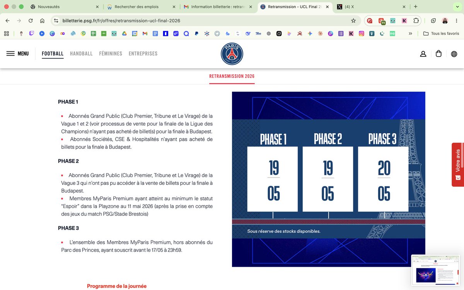Open Chrome's three-dot menu
The width and height of the screenshot is (464, 290).
[456, 20]
